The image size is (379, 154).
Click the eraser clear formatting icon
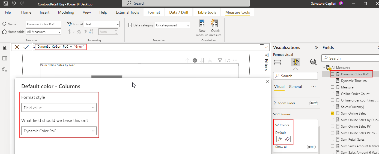(287, 139)
